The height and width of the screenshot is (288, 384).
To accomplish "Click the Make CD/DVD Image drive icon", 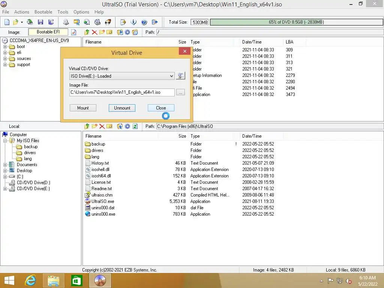I will pos(66,22).
